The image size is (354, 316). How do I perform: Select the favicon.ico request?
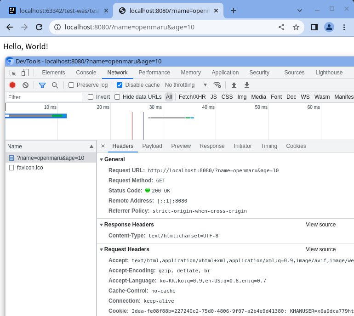pos(30,168)
